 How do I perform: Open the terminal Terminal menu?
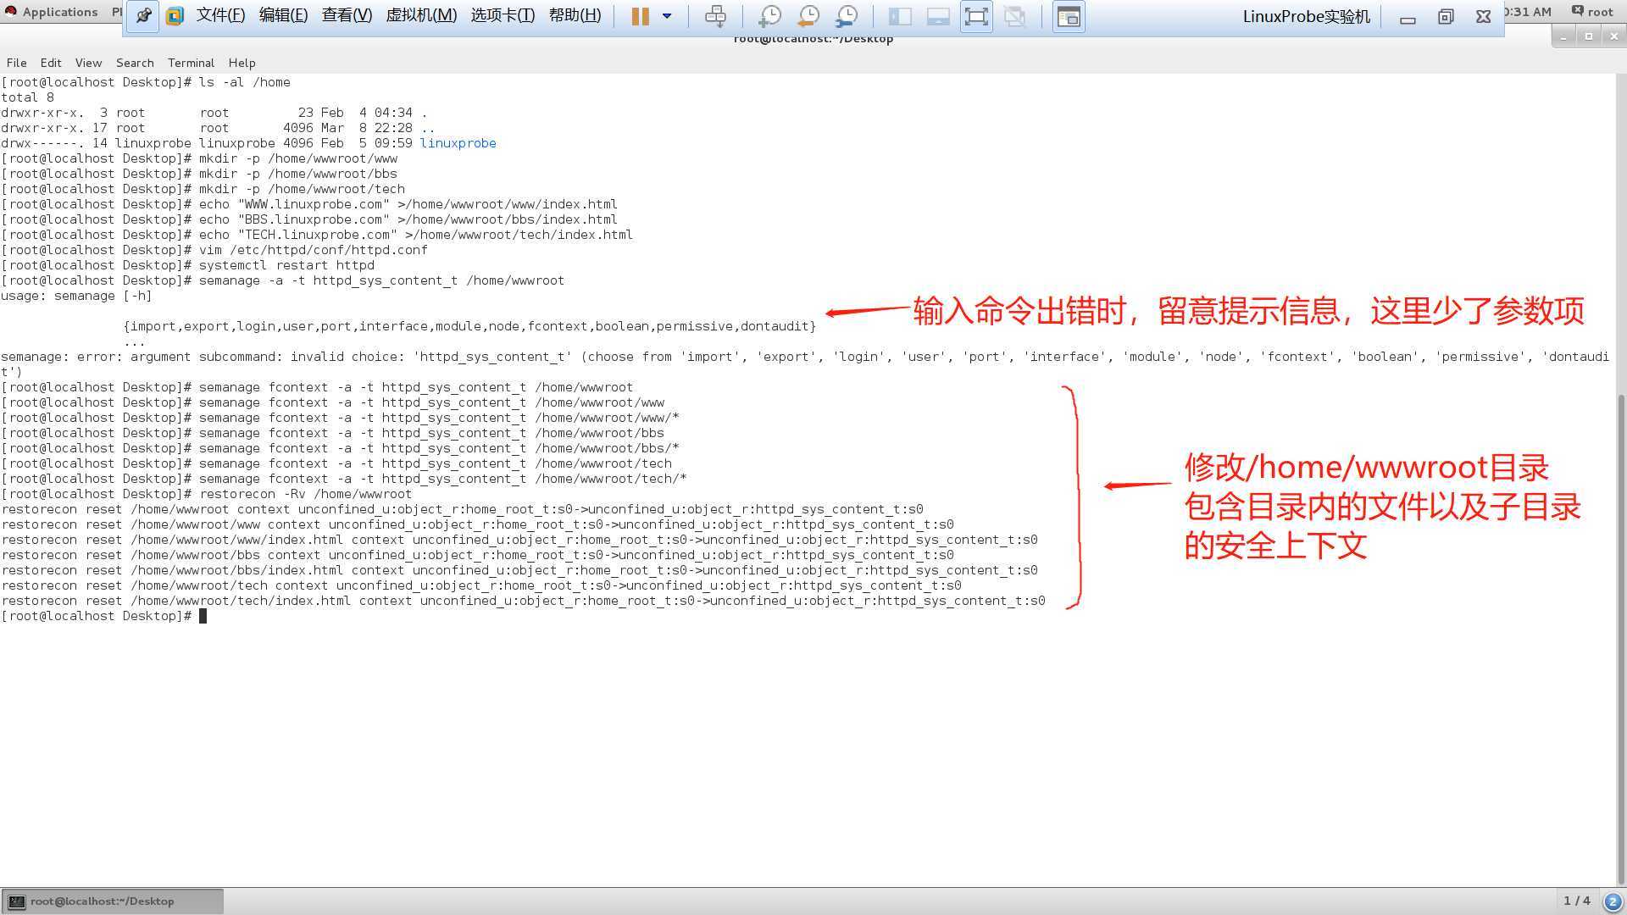click(x=191, y=63)
